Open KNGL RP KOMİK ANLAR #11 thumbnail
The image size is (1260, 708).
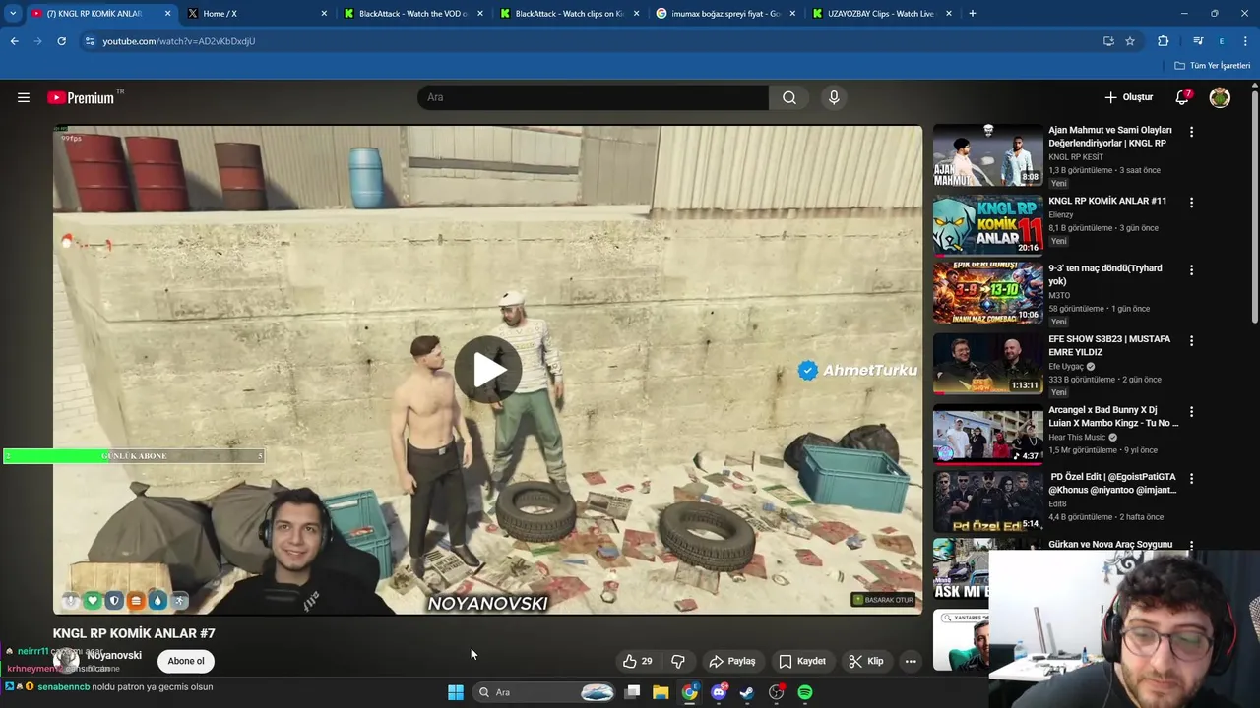987,225
